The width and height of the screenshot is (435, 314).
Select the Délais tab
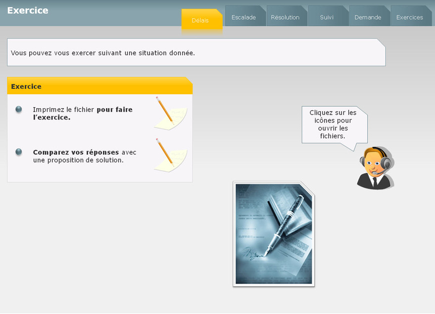[x=200, y=20]
